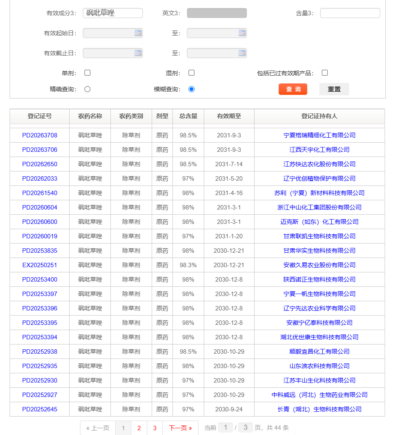The height and width of the screenshot is (435, 395).
Task: Click the orange 查询 button
Action: click(x=293, y=89)
